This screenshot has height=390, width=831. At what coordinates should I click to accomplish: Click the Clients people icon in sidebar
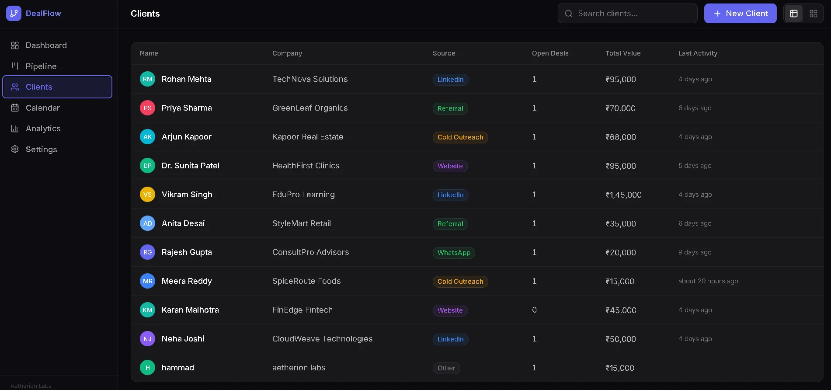[15, 87]
